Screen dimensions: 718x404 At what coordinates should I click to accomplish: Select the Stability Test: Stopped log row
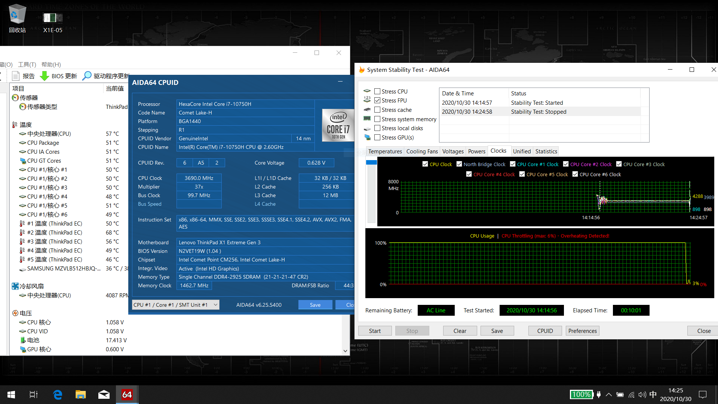(541, 111)
